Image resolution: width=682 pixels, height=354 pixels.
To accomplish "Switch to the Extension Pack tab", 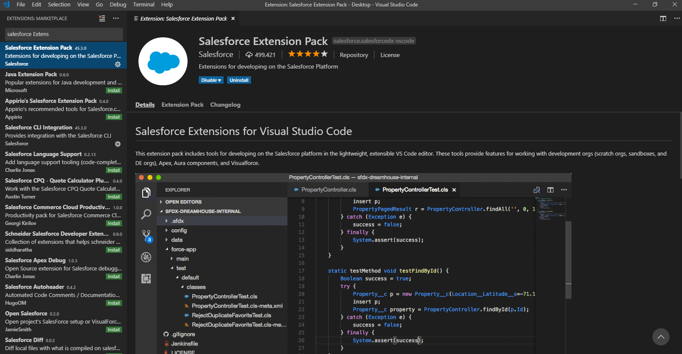I will 182,105.
